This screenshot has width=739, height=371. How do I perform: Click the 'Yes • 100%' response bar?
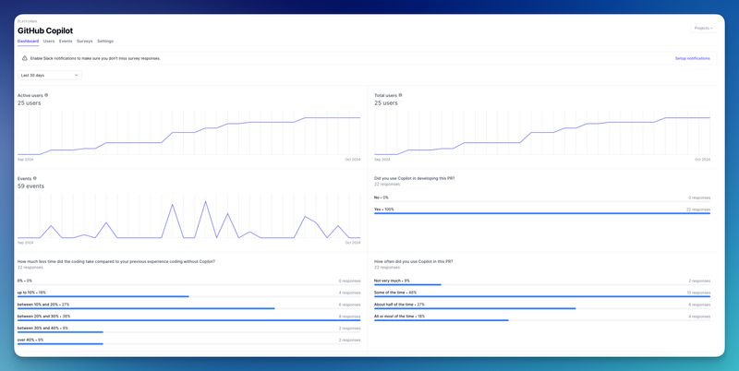542,213
